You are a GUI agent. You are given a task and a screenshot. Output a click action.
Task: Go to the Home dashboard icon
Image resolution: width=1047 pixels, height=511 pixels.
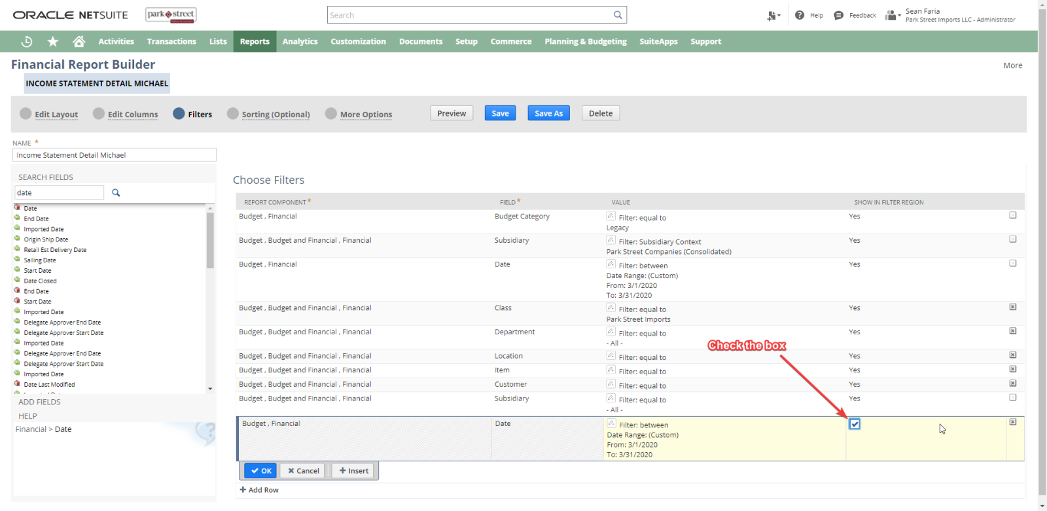pyautogui.click(x=79, y=41)
